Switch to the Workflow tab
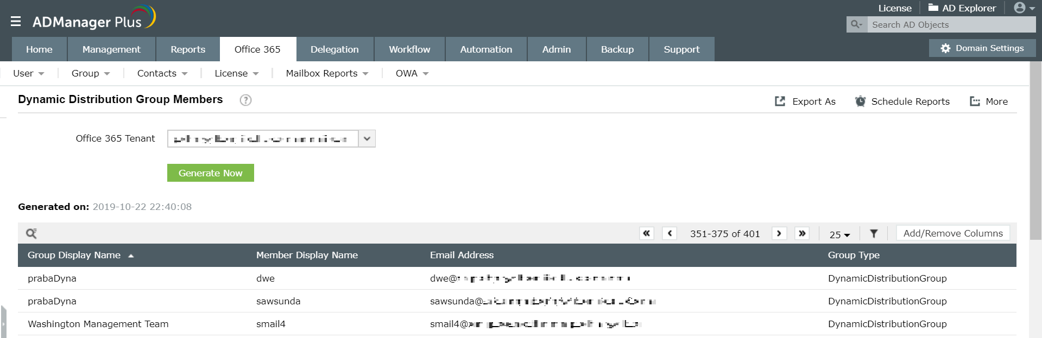Viewport: 1042px width, 338px height. (x=409, y=49)
